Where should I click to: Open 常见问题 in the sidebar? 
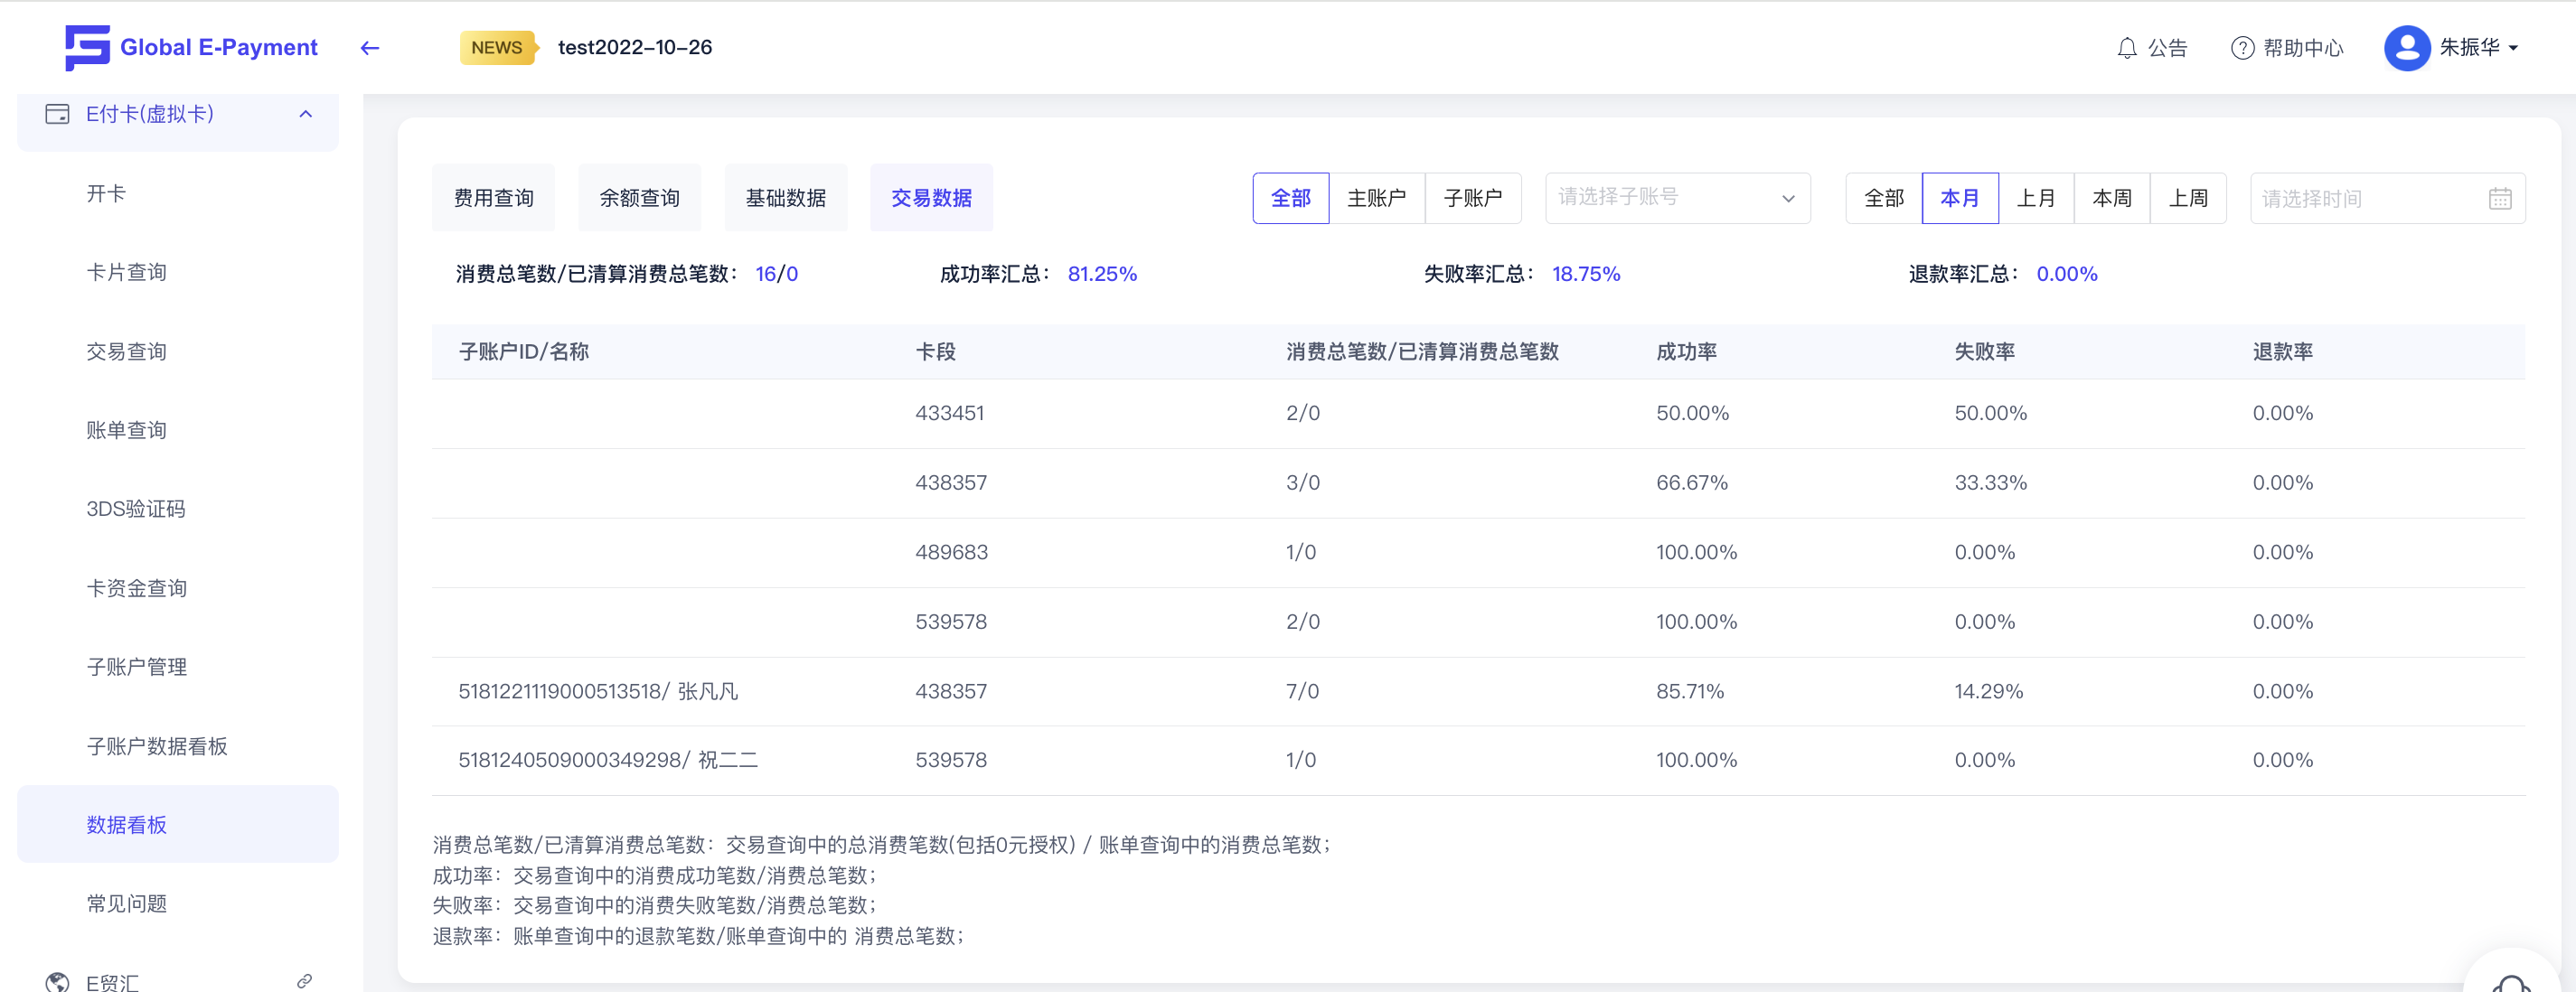(x=126, y=904)
